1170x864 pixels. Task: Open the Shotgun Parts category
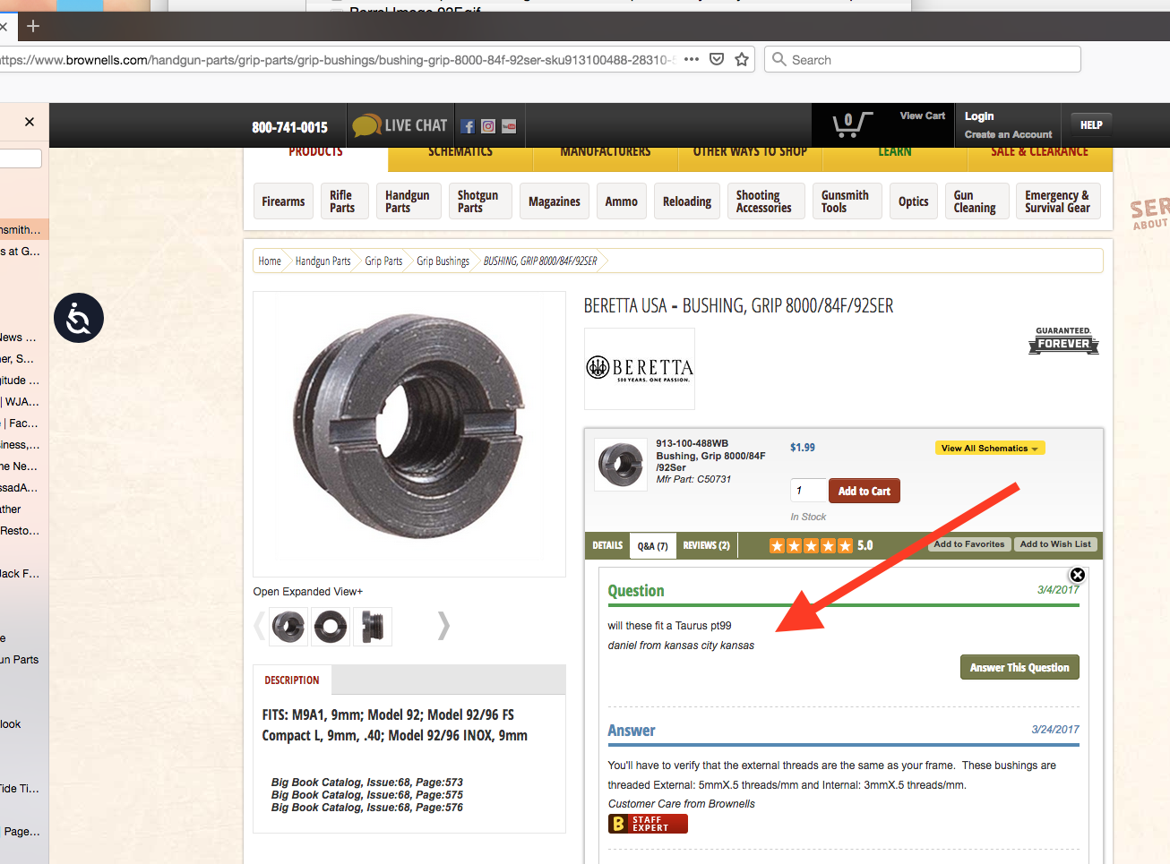(478, 201)
